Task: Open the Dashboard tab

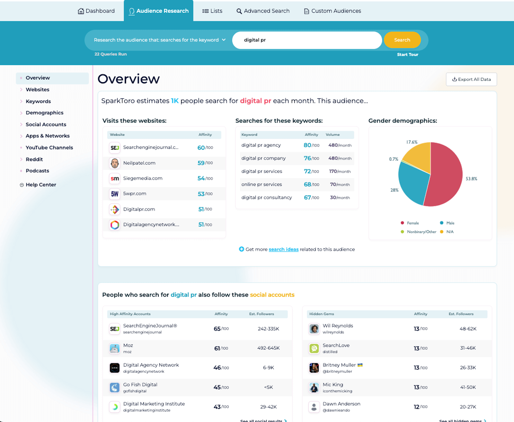Action: tap(96, 11)
